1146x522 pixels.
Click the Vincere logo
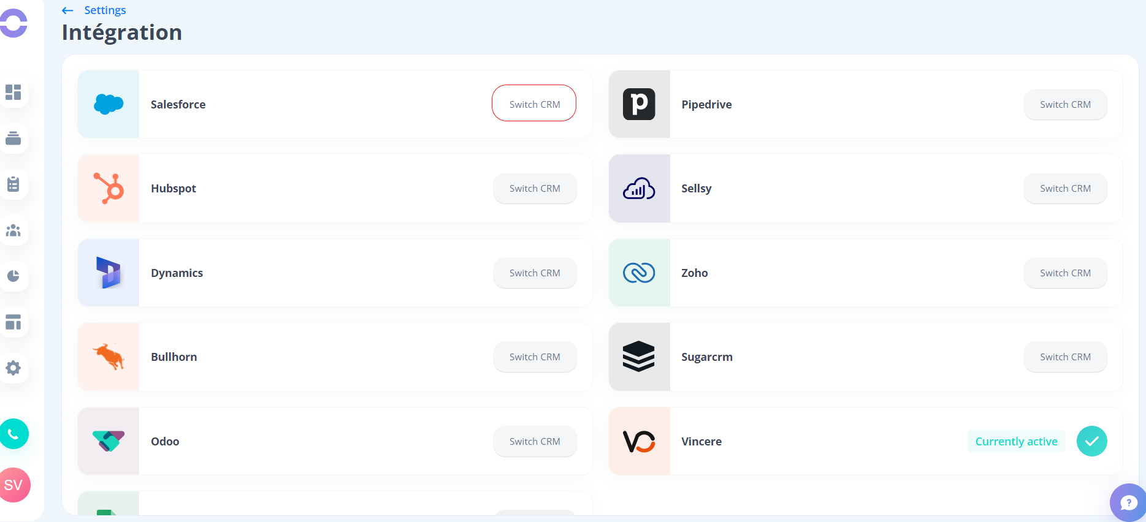pos(639,441)
